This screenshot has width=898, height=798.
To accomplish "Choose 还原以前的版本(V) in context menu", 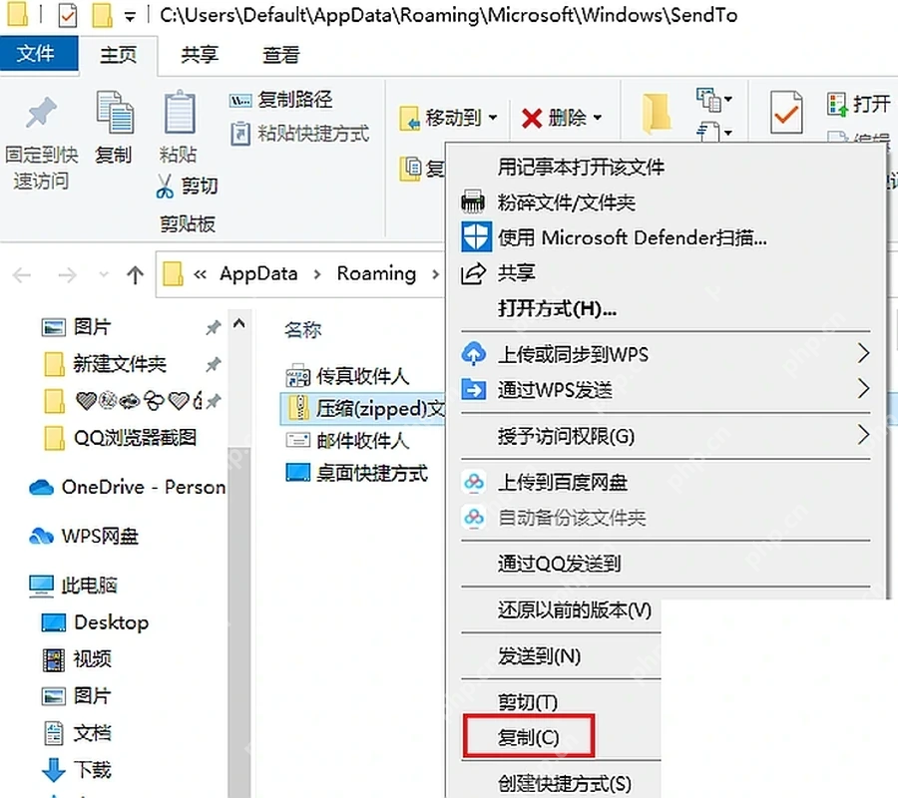I will (575, 609).
